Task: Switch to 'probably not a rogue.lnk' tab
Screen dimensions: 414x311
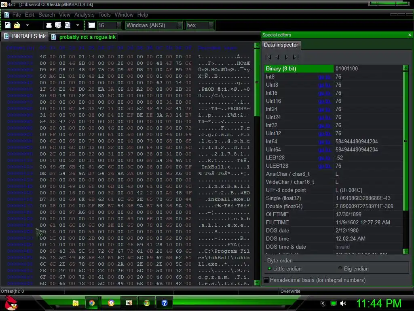Action: 83,37
